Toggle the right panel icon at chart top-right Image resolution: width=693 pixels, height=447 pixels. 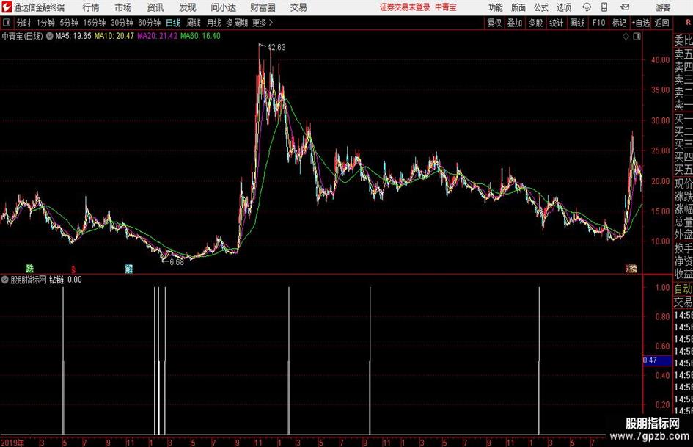pyautogui.click(x=637, y=37)
